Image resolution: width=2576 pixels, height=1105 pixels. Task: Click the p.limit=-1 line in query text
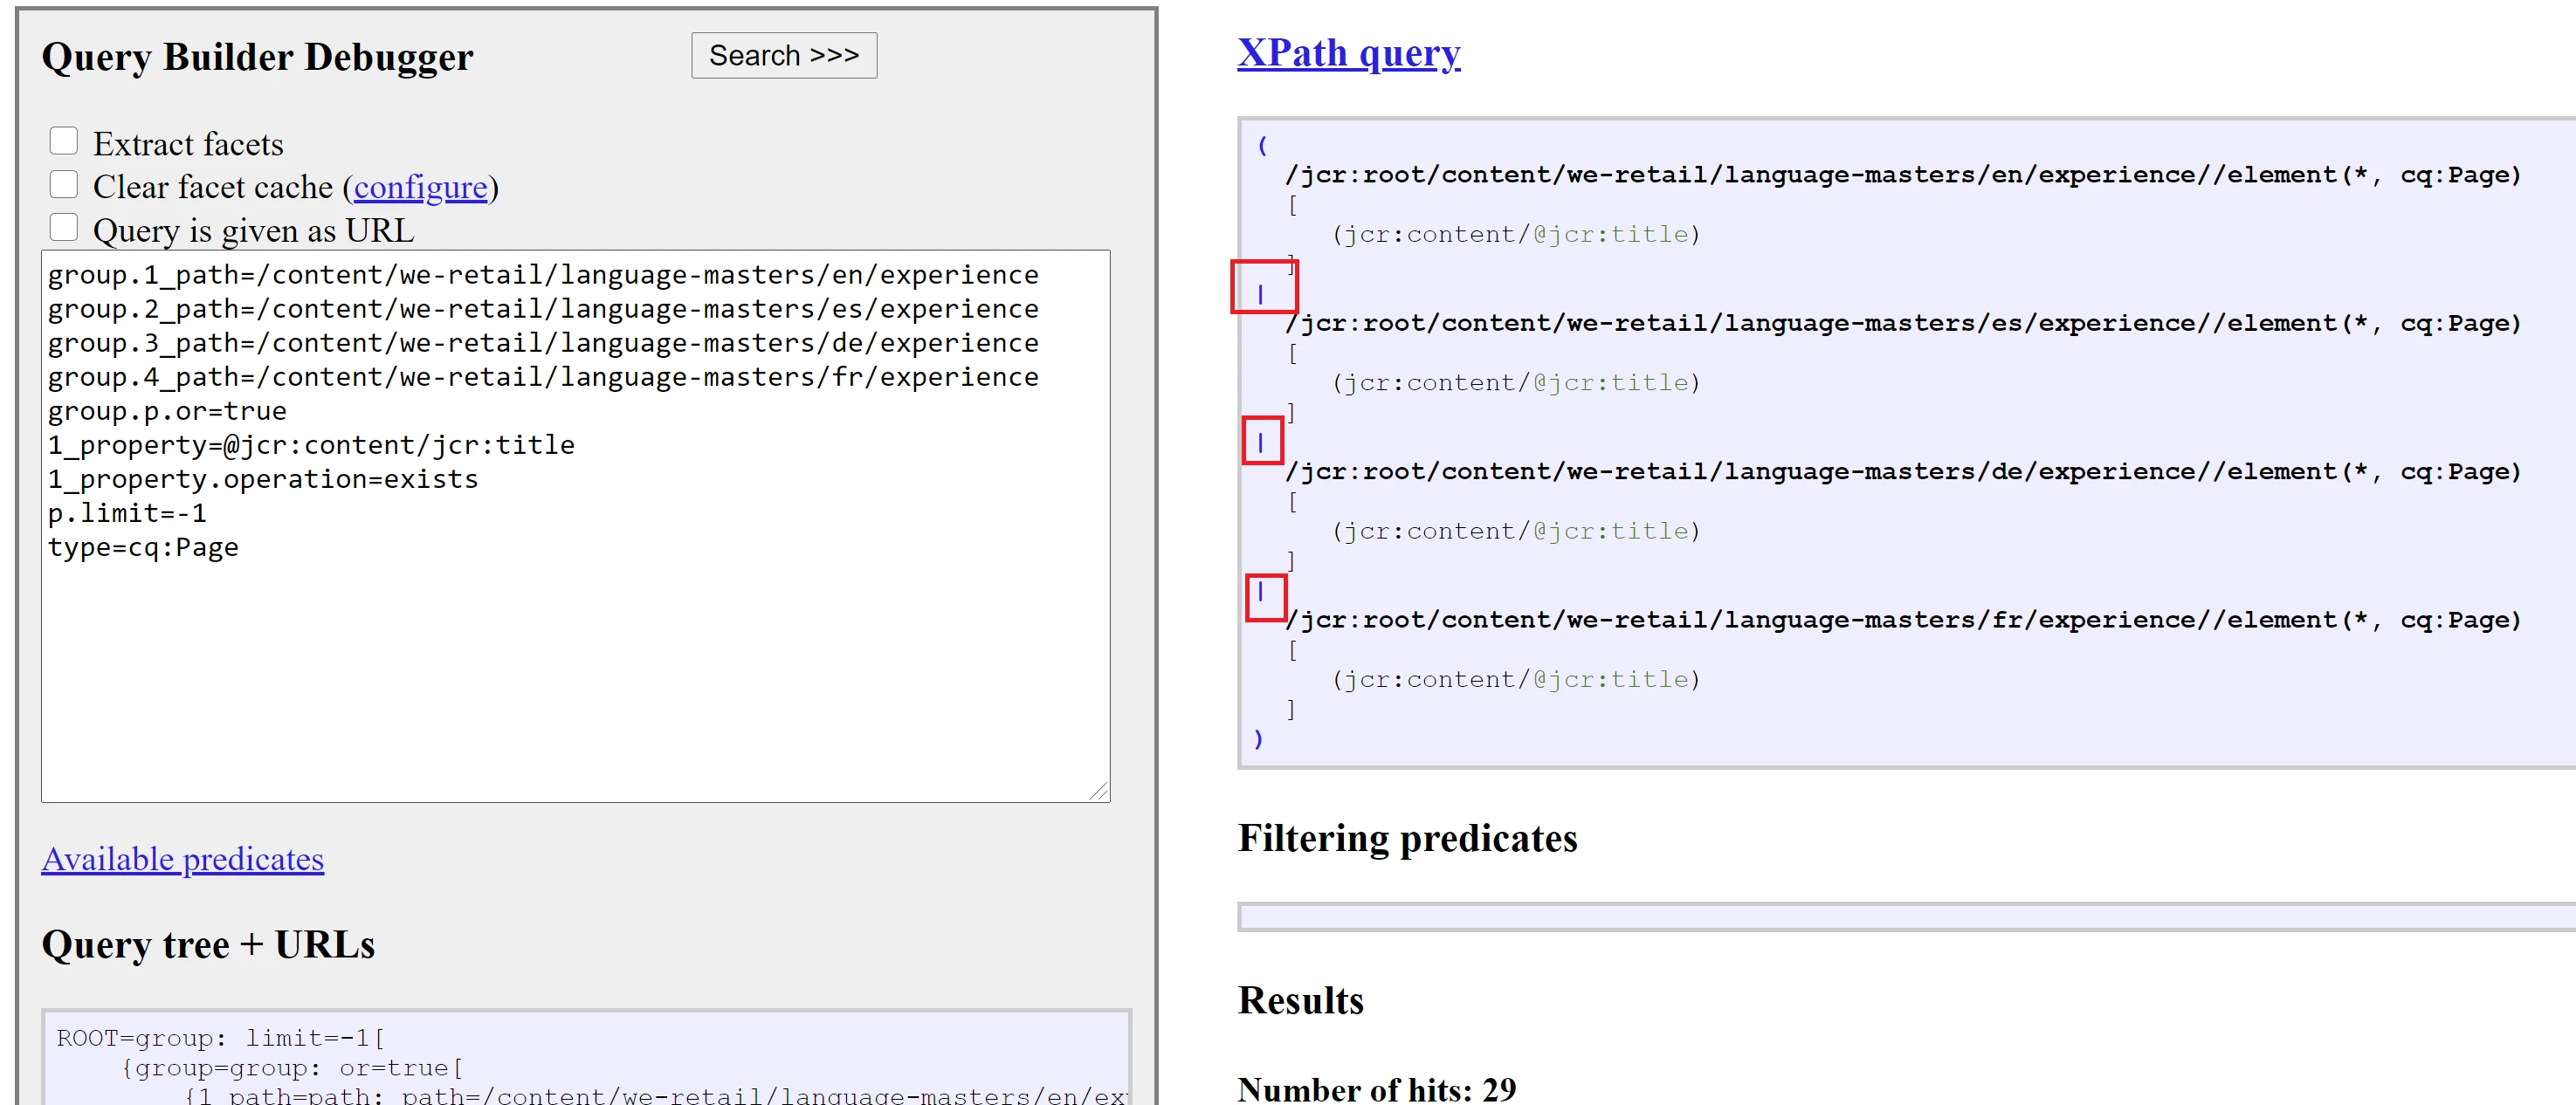point(127,514)
